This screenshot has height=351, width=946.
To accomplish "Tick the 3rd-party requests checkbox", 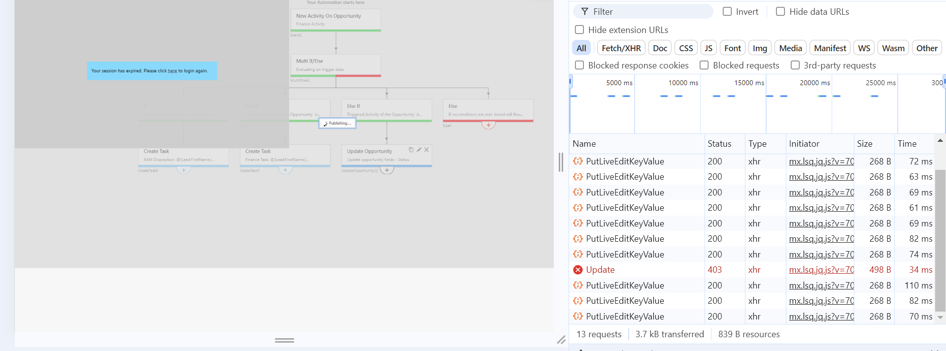I will (795, 65).
